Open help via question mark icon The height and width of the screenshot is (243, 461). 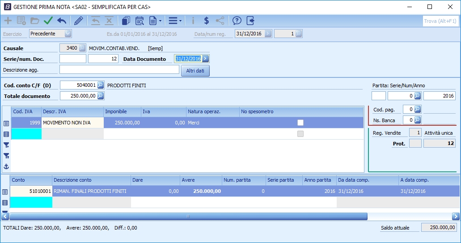(x=237, y=21)
